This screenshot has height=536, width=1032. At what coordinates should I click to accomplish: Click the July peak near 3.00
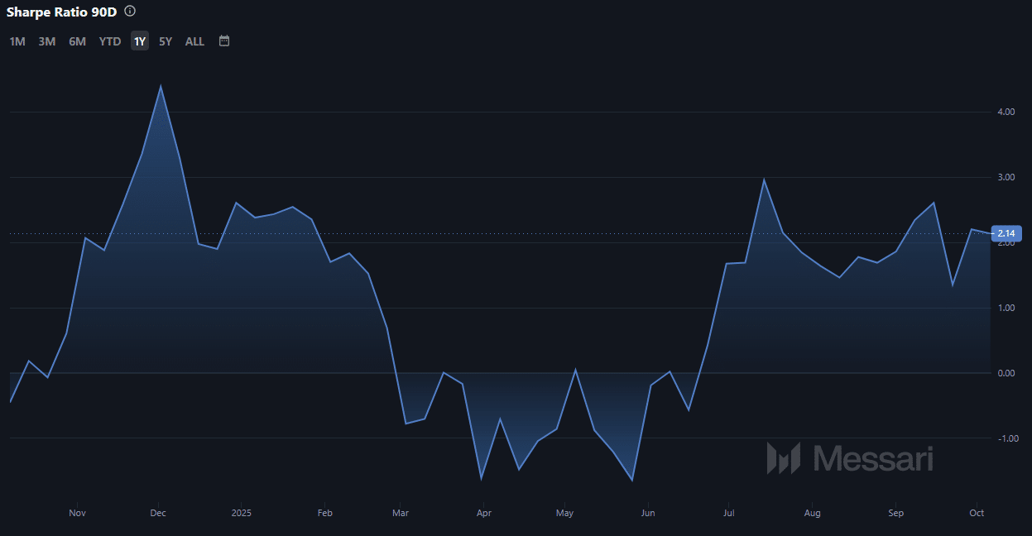click(764, 180)
